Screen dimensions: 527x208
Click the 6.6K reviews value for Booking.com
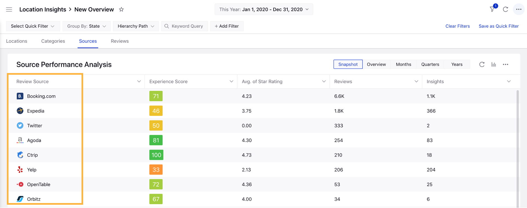pos(339,96)
